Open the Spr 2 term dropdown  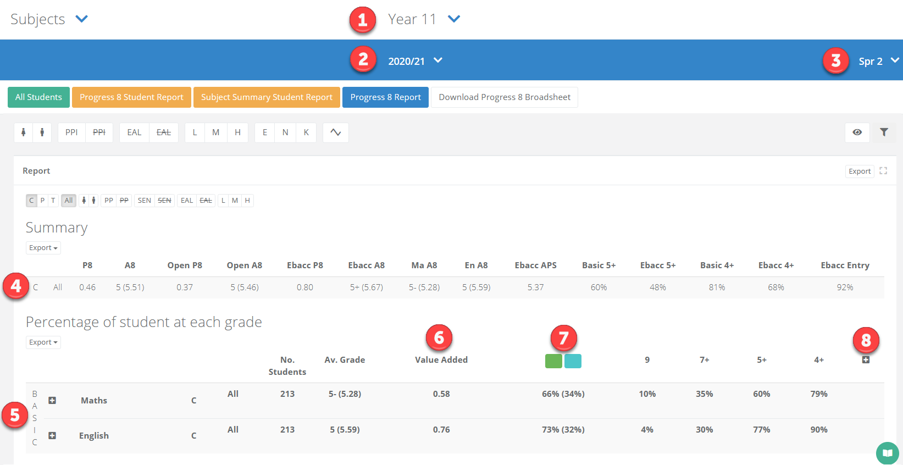pos(879,61)
